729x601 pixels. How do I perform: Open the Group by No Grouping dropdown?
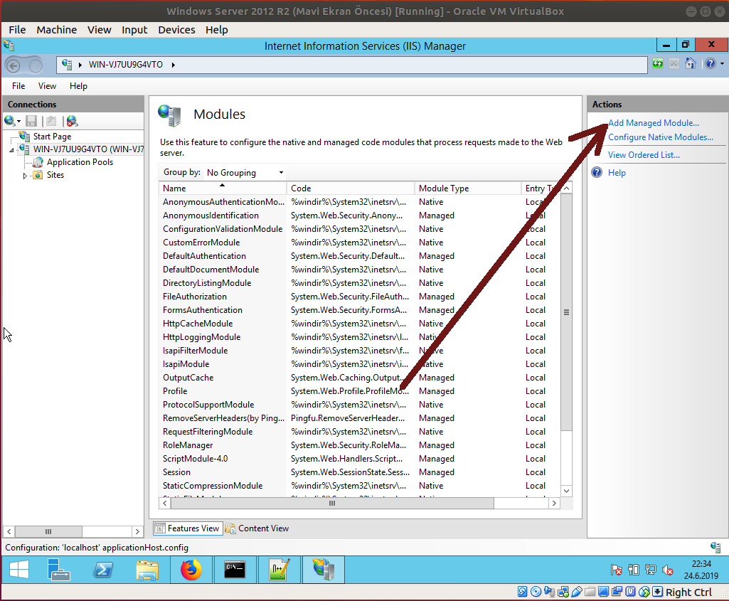coord(245,172)
